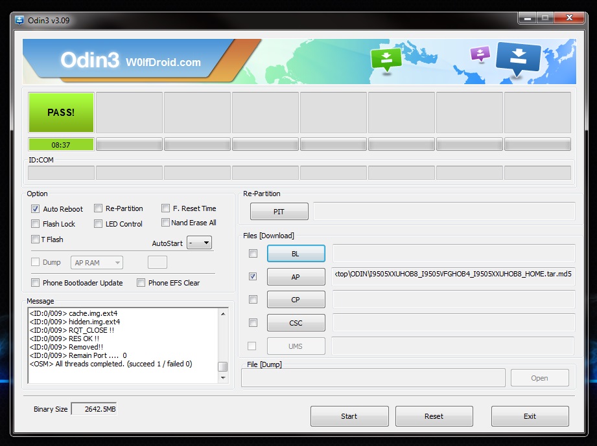Enable the F. Reset Time option
The height and width of the screenshot is (446, 597).
pyautogui.click(x=165, y=208)
